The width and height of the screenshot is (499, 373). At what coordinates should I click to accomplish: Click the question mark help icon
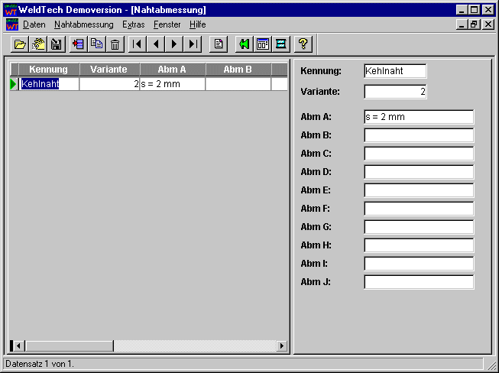coord(303,44)
